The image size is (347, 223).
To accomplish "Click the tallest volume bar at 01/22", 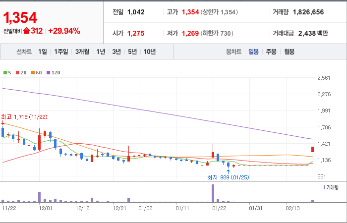I will (213, 193).
